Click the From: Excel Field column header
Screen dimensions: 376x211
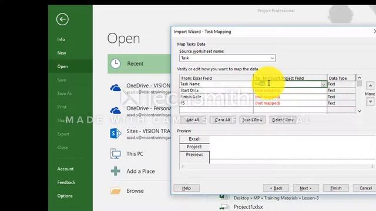pos(216,78)
